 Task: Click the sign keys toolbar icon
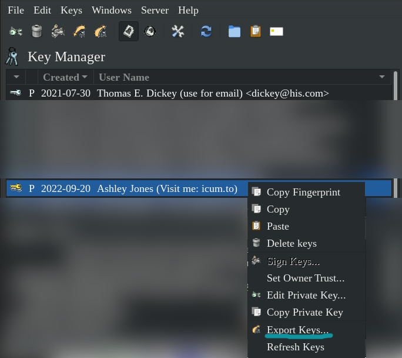coord(58,31)
